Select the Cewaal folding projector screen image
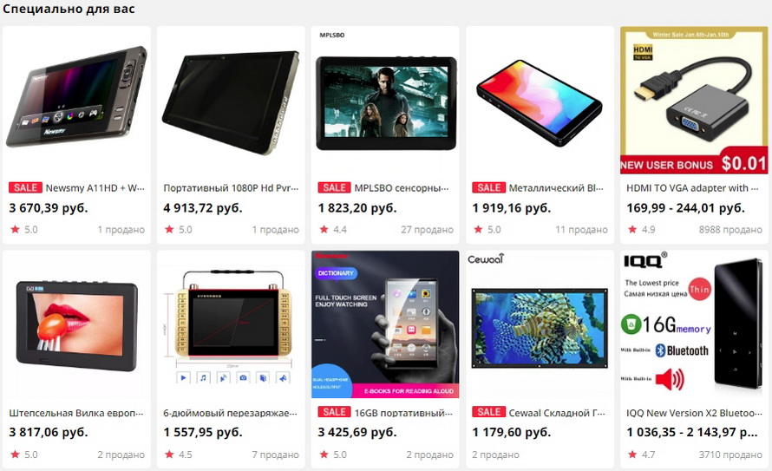The height and width of the screenshot is (471, 772). click(x=540, y=324)
